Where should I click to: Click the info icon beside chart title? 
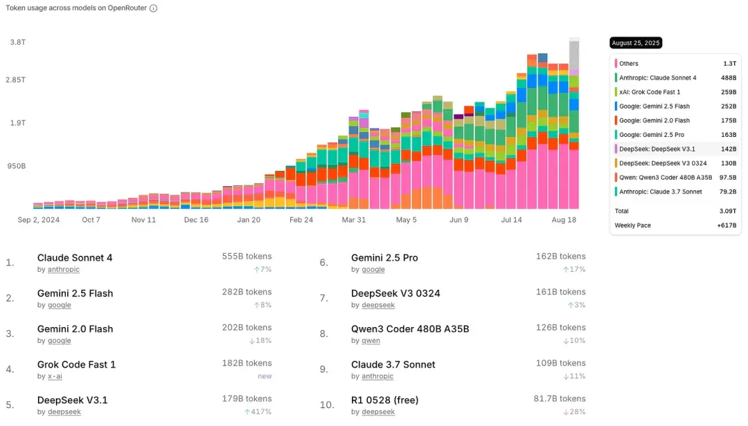click(153, 8)
